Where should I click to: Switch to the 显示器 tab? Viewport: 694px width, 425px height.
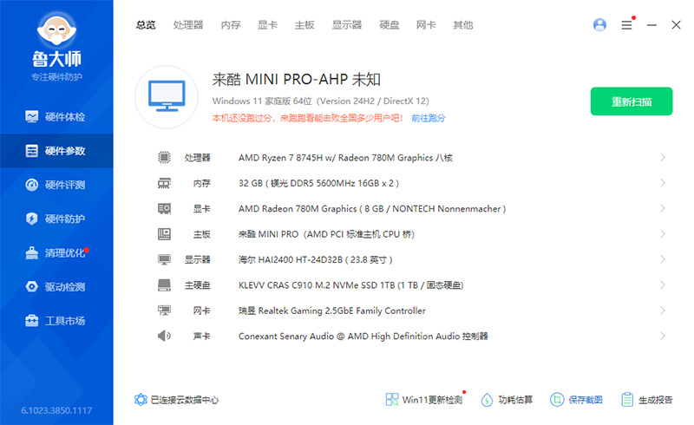pyautogui.click(x=347, y=25)
